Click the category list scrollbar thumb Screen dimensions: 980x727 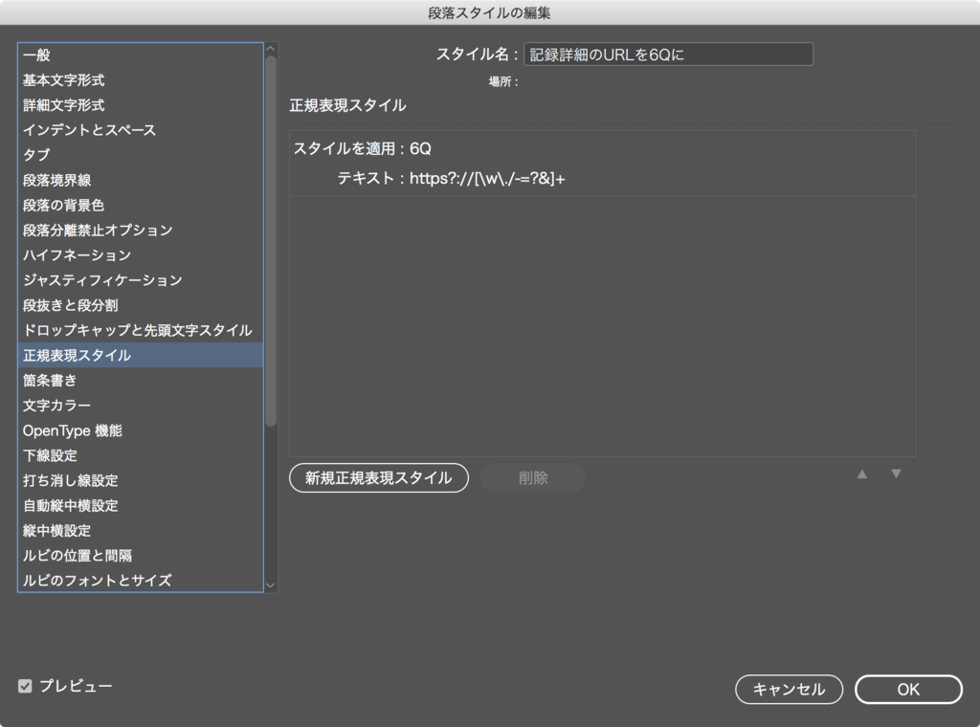(x=271, y=241)
